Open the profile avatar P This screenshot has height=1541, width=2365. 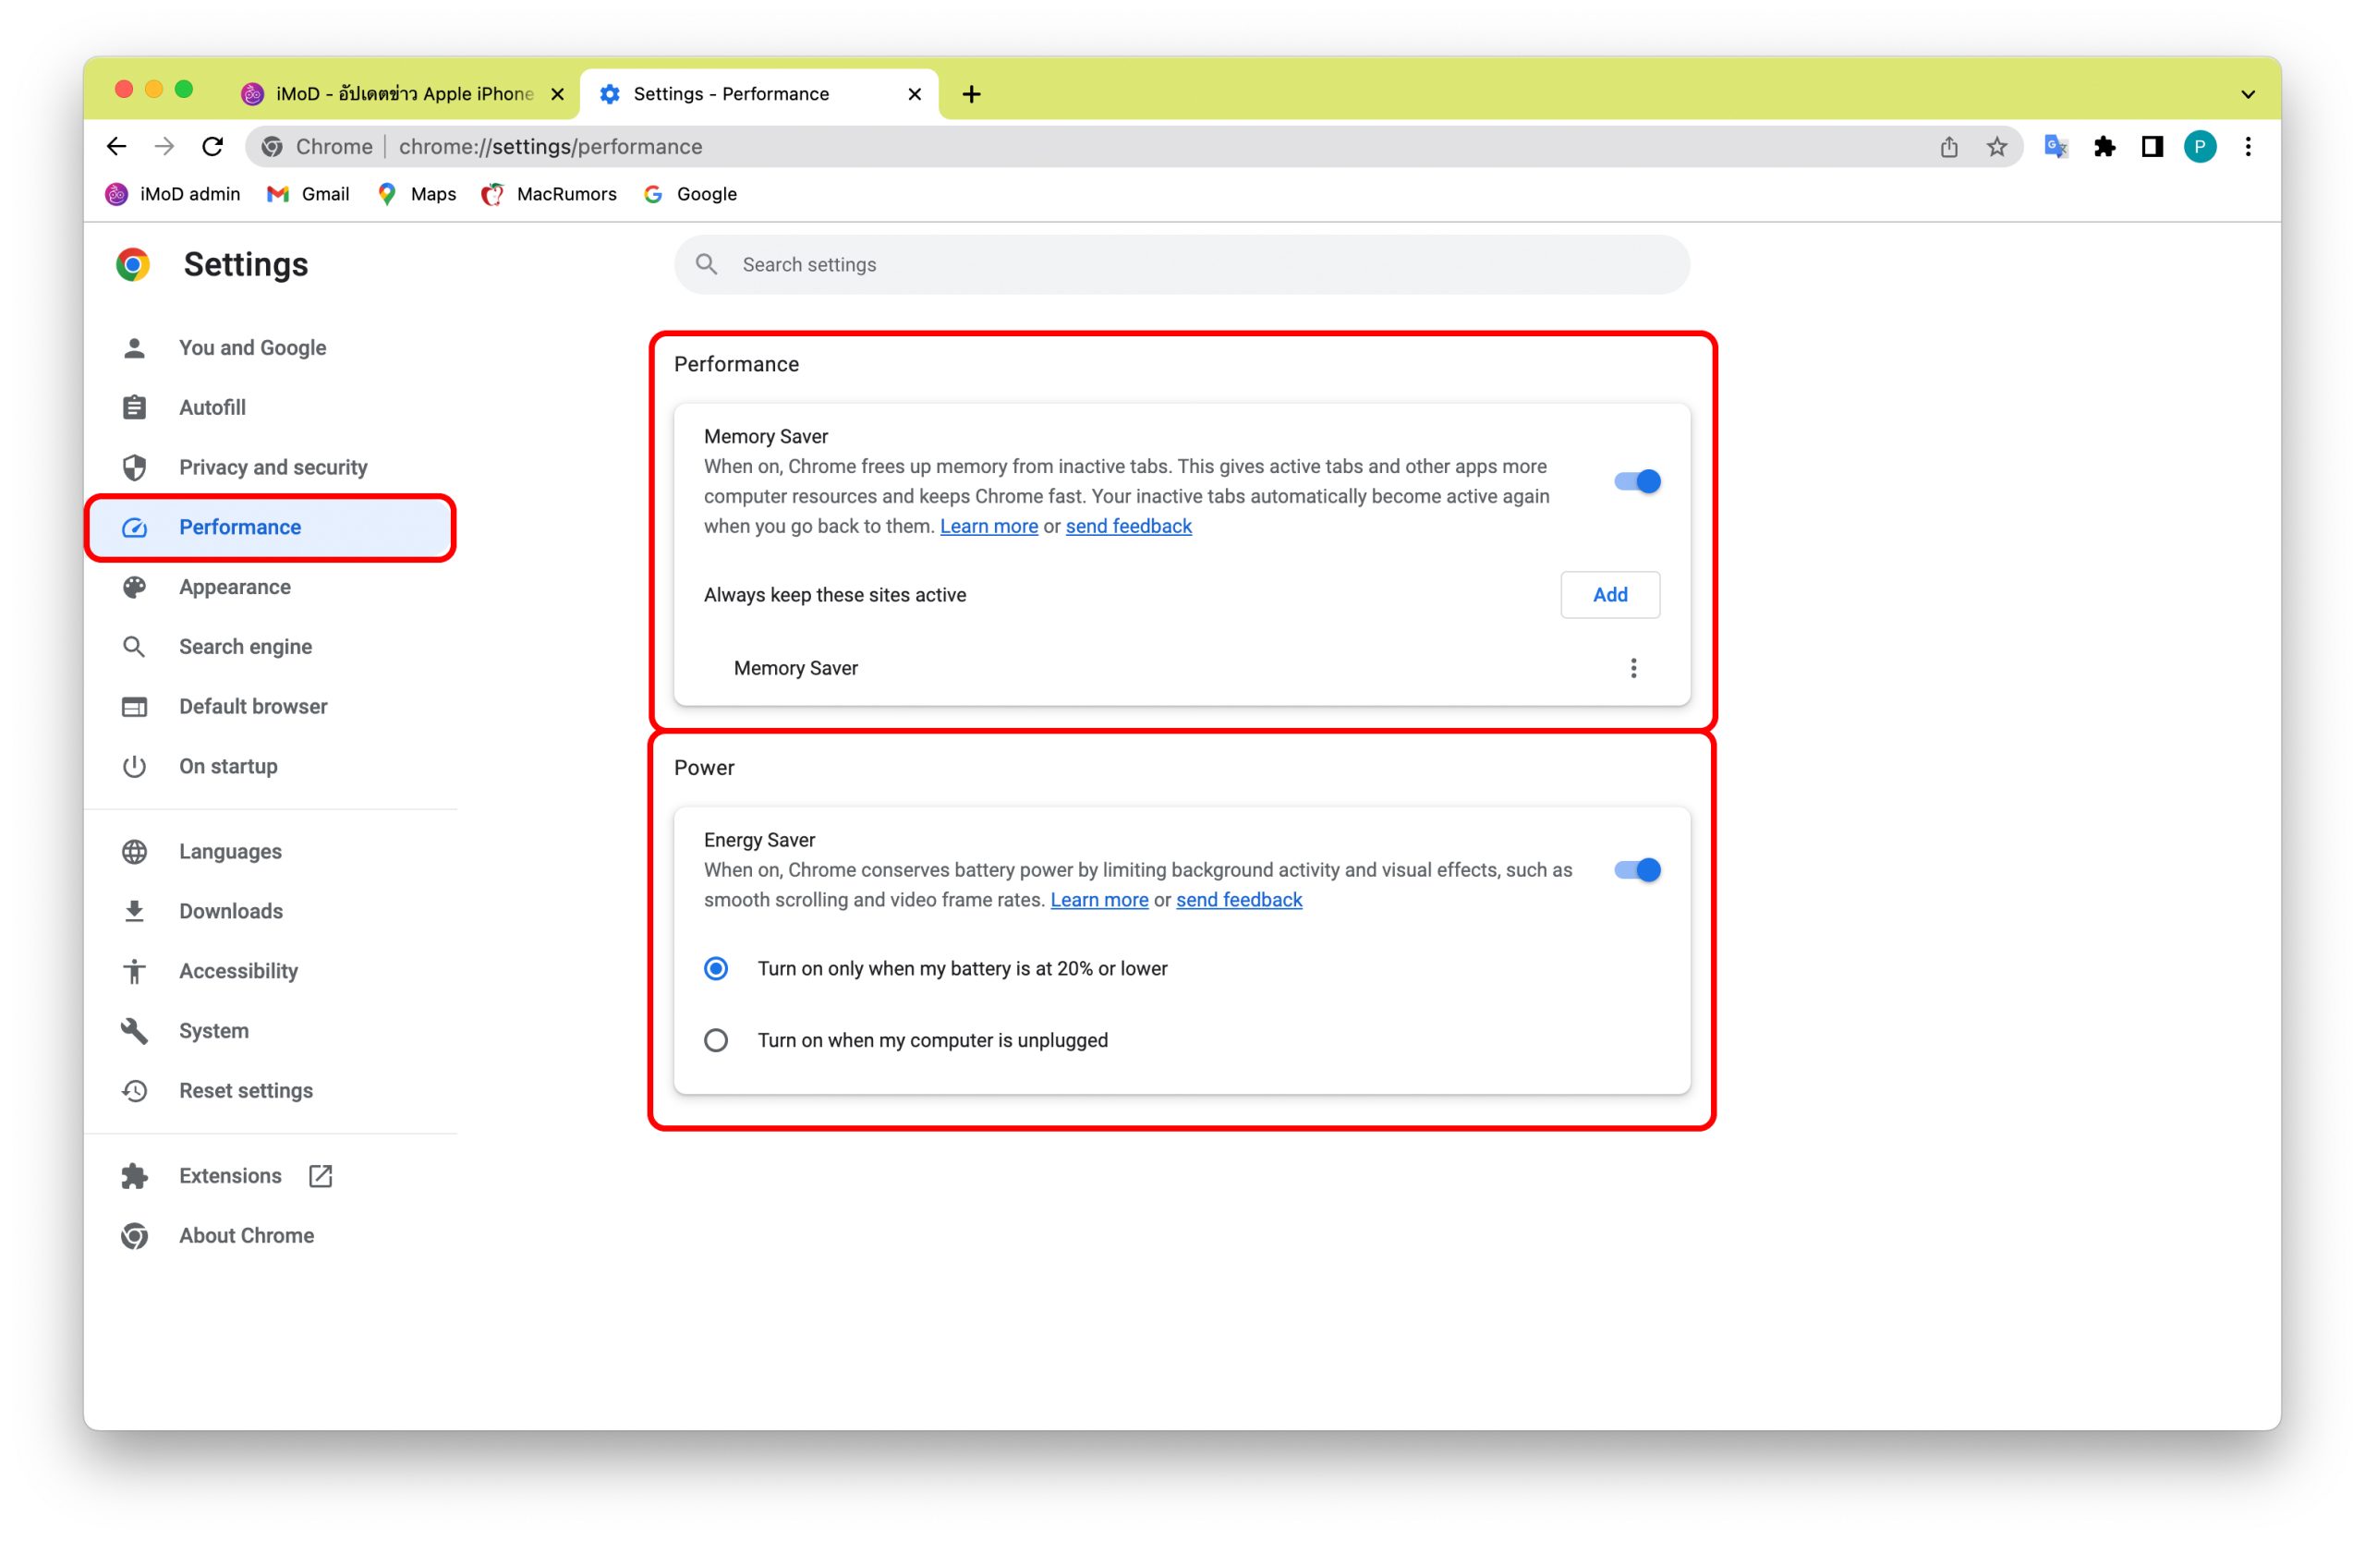point(2199,147)
